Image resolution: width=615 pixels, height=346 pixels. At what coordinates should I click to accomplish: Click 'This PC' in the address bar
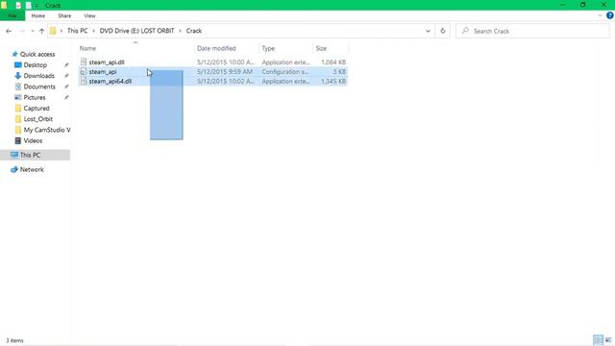click(x=77, y=31)
